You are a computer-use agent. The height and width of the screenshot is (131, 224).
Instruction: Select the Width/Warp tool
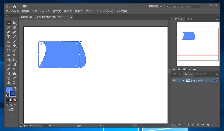click(x=8, y=55)
